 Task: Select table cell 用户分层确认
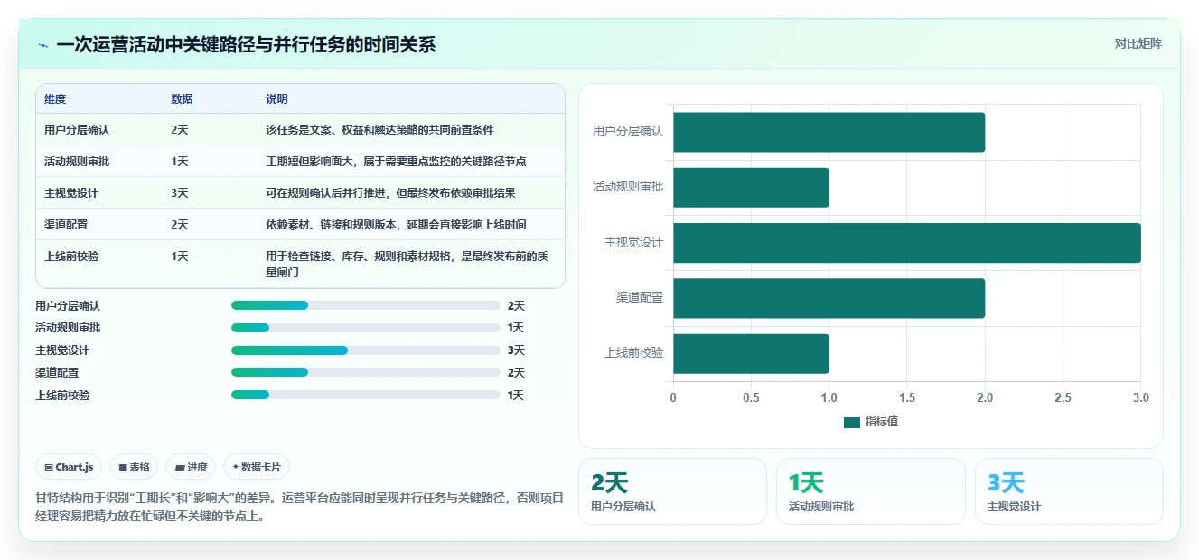[x=77, y=130]
